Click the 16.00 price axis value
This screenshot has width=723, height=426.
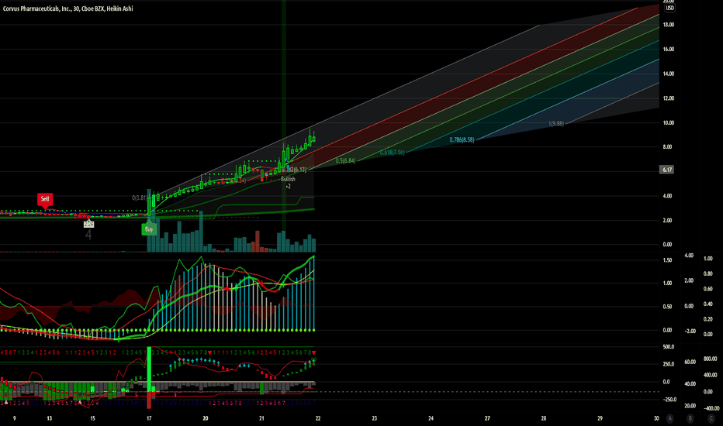point(668,50)
